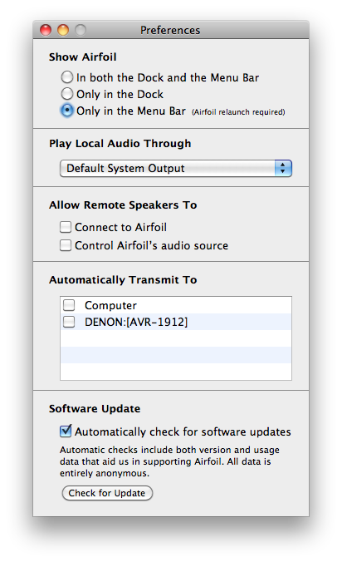Check the Computer auto-transmit box
The image size is (342, 562).
69,305
